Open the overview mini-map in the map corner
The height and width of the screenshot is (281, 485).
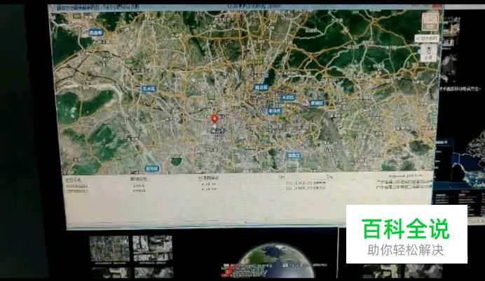pyautogui.click(x=430, y=22)
